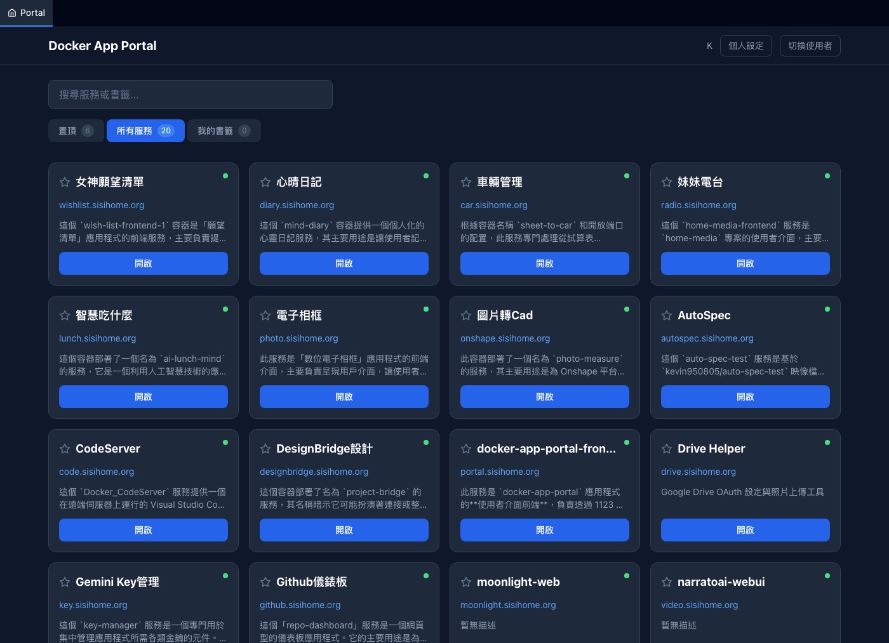Bookmark the DesignBridge設計 card star
The height and width of the screenshot is (643, 889).
pos(265,449)
